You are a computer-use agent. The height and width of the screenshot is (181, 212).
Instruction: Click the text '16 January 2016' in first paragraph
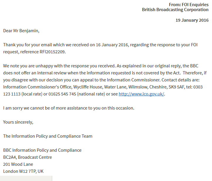[112, 45]
